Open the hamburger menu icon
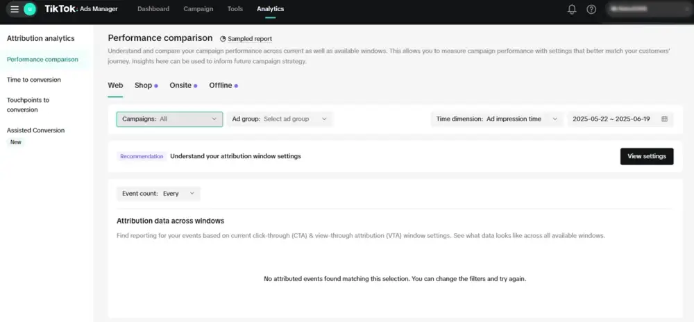The height and width of the screenshot is (322, 694). [x=15, y=9]
